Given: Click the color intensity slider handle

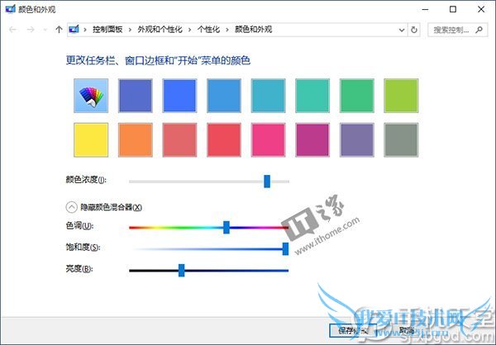Looking at the screenshot, I should [267, 182].
